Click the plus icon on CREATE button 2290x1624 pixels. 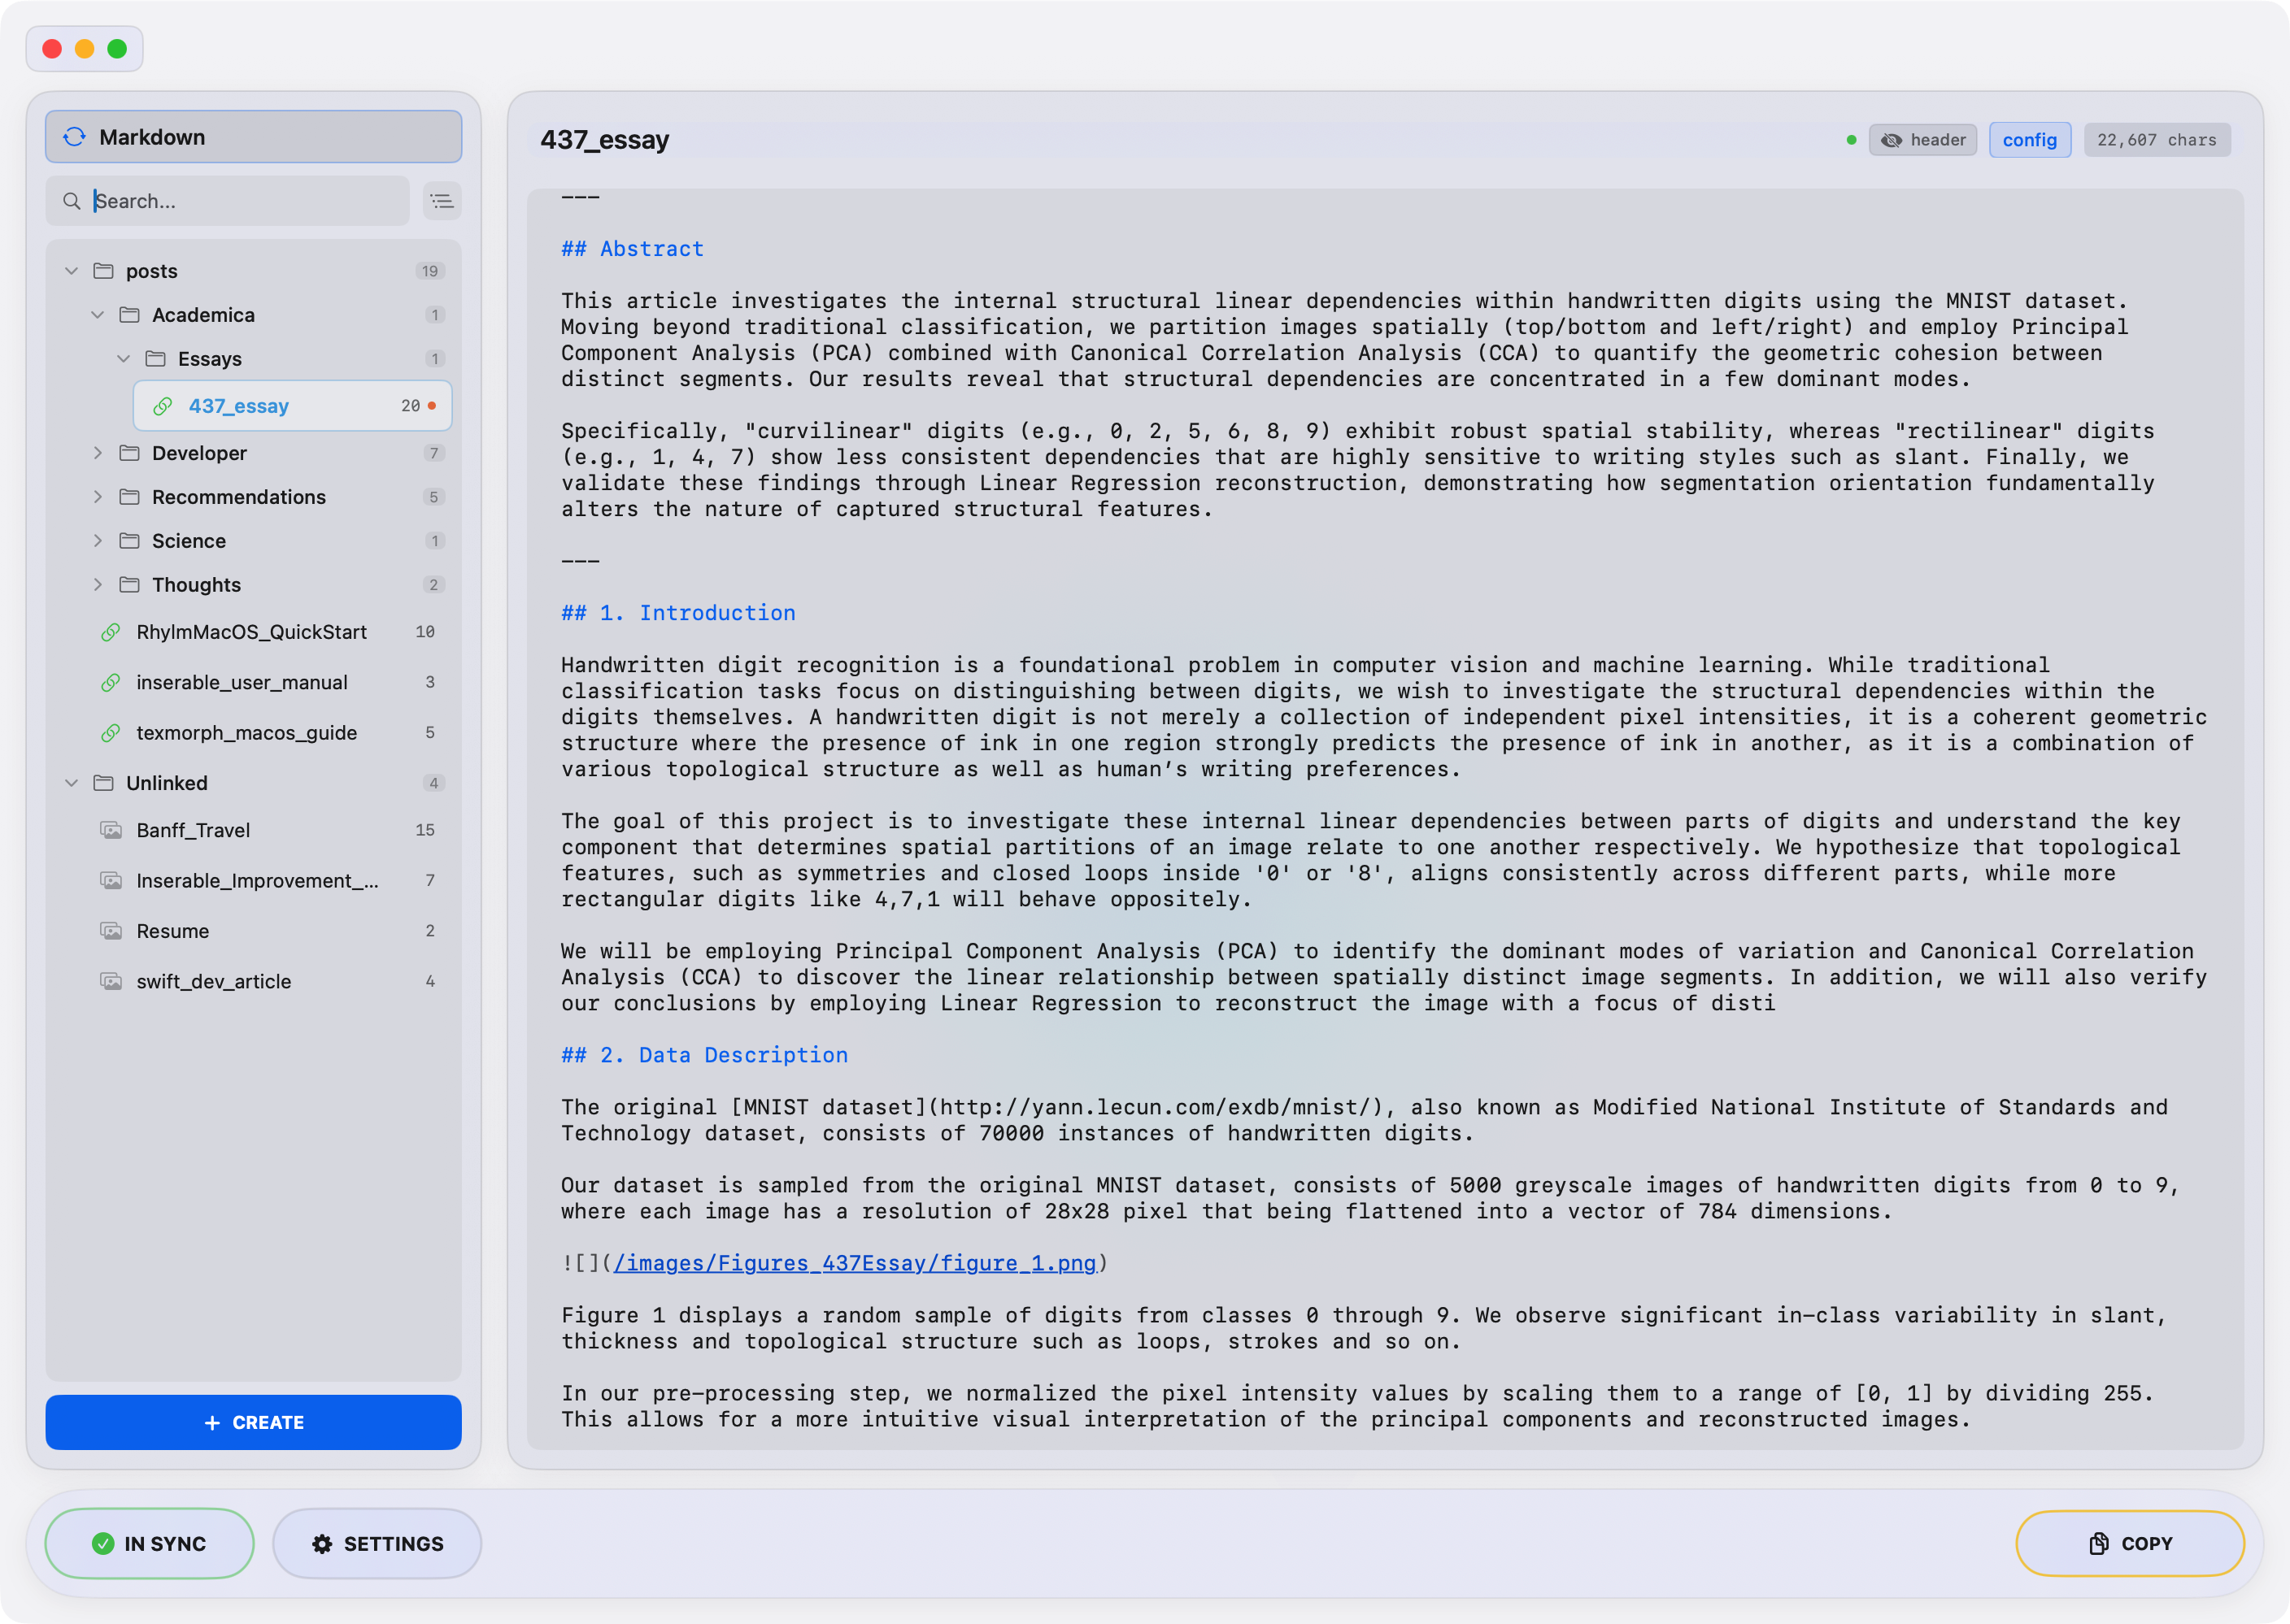tap(212, 1422)
